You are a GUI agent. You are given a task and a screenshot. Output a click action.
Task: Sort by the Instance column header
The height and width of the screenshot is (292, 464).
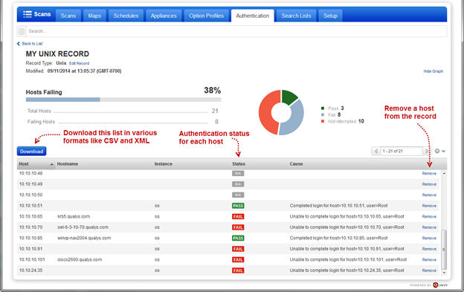[164, 164]
